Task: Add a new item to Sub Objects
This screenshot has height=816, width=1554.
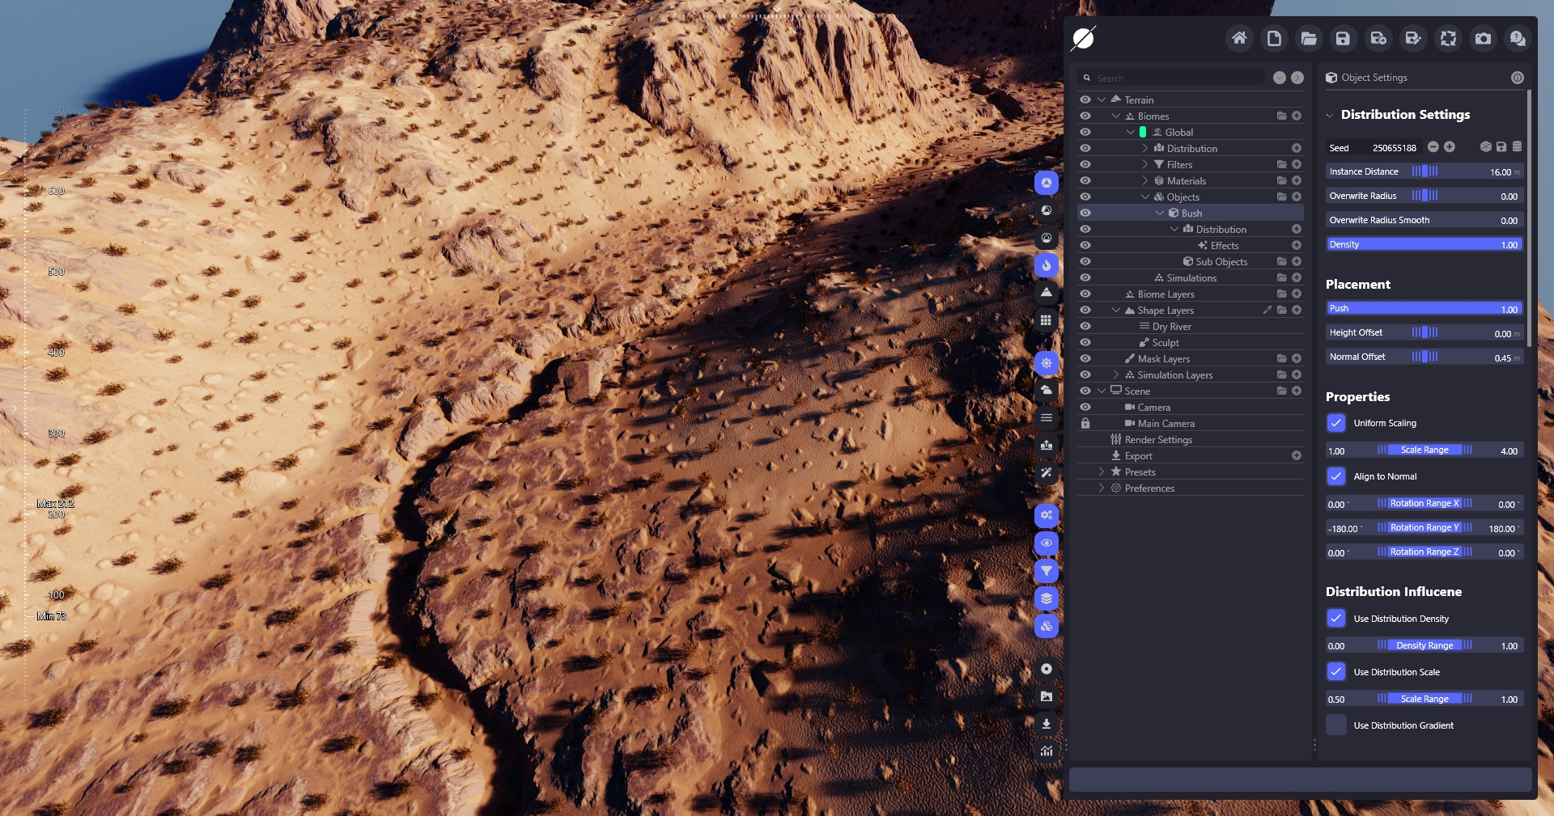Action: coord(1297,262)
